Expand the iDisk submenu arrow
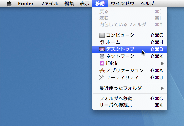This screenshot has width=184, height=126. tap(162, 64)
